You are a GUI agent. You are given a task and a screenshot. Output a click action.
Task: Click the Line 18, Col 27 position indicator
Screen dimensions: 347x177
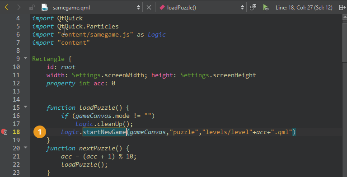(304, 8)
